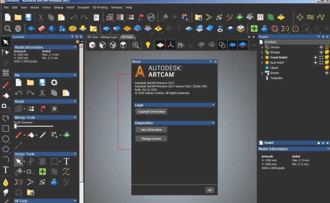The width and height of the screenshot is (330, 203).
Task: Click Copyright Information button
Action: pos(151,111)
